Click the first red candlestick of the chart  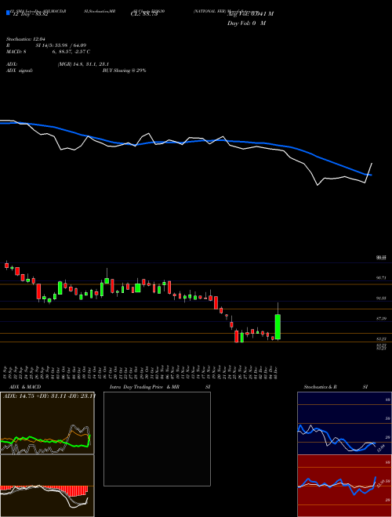6,265
